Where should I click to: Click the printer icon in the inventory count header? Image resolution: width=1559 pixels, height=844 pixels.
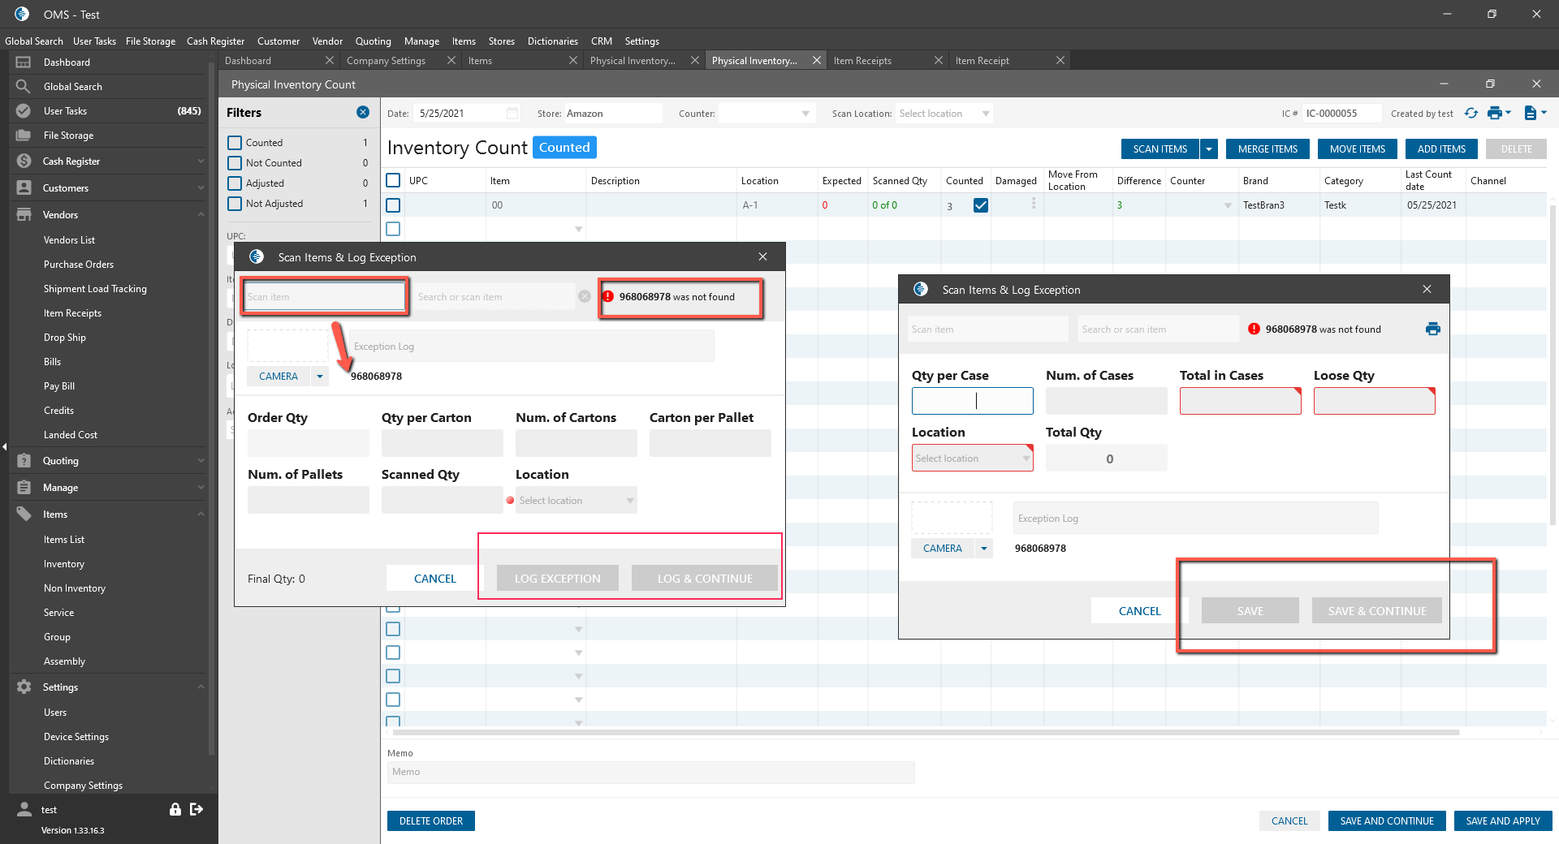(x=1494, y=114)
